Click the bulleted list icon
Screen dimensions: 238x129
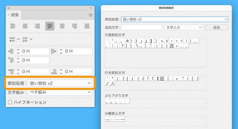pos(12,39)
